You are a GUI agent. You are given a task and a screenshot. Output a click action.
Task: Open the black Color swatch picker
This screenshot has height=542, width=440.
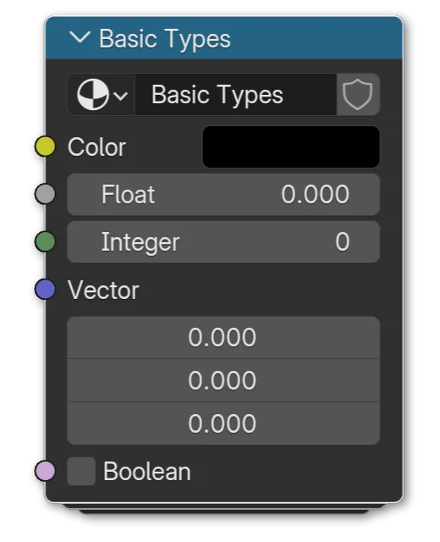[x=291, y=147]
